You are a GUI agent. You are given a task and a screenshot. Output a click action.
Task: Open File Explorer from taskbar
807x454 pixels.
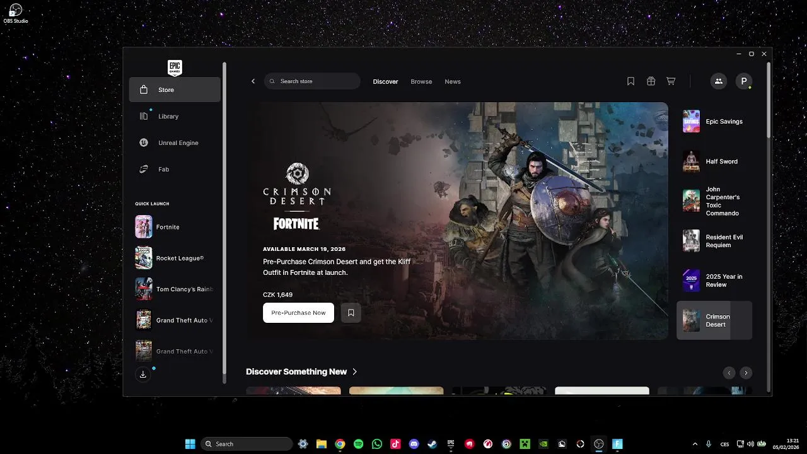pyautogui.click(x=321, y=444)
